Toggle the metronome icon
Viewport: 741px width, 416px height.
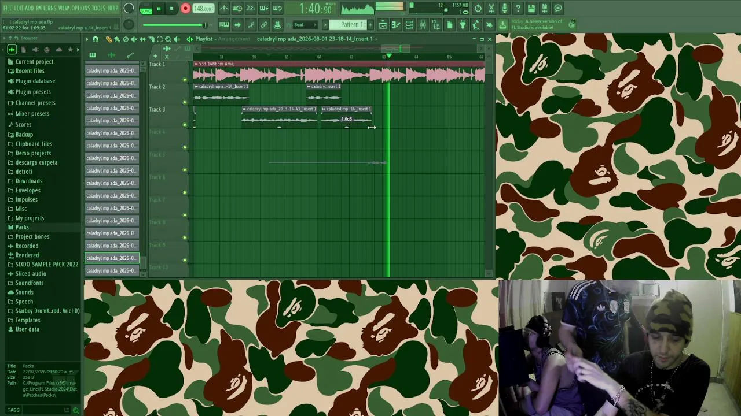pos(224,8)
